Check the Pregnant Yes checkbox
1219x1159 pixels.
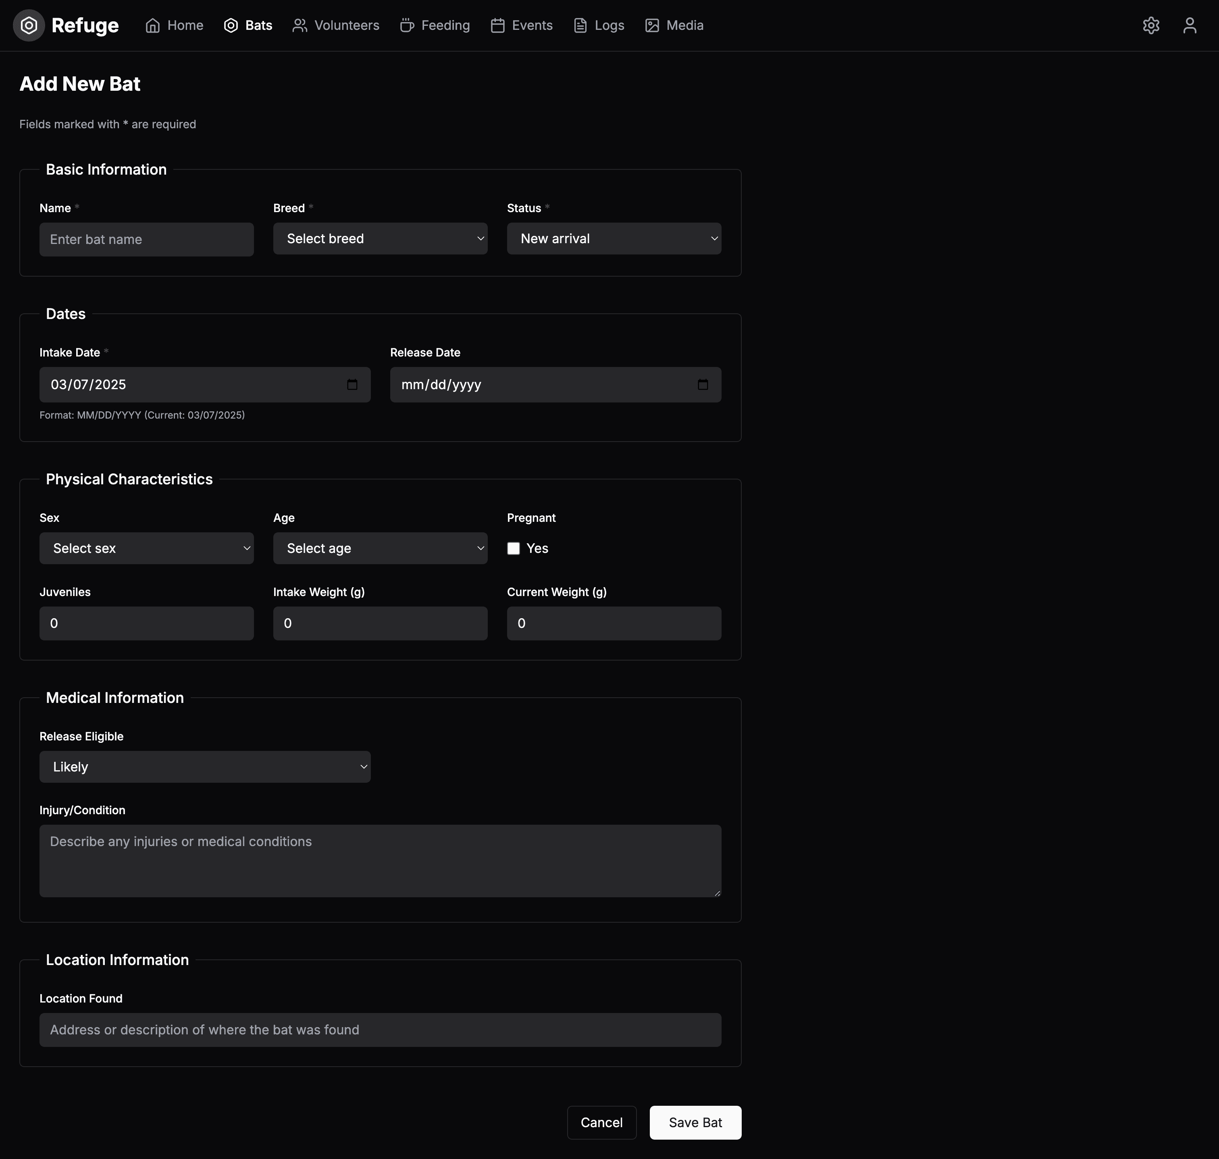tap(513, 548)
